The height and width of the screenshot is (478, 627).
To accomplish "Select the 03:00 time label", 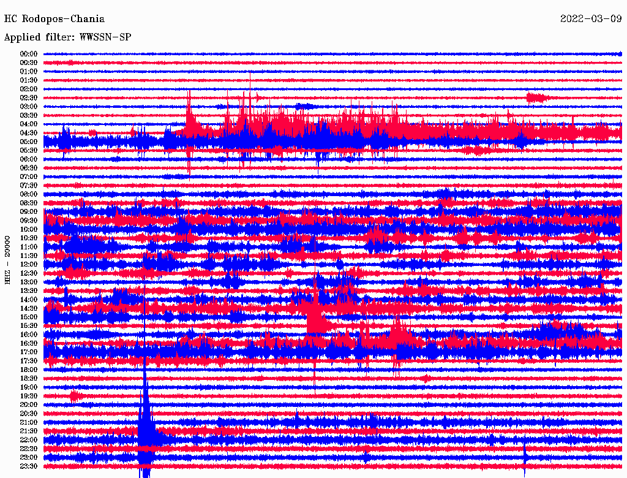I will click(29, 107).
